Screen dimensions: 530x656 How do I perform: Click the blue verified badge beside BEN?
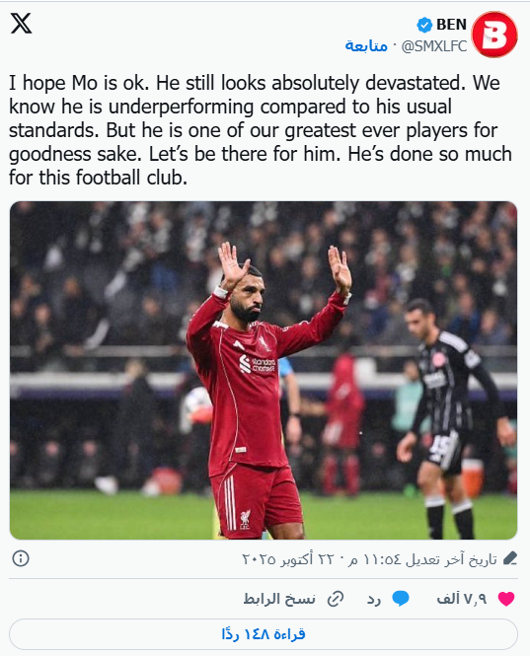[x=424, y=25]
